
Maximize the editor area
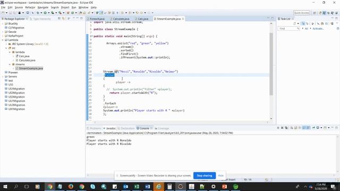[x=273, y=18]
